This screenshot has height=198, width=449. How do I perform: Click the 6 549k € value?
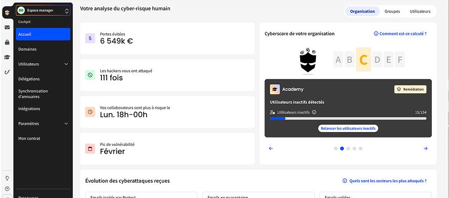(x=116, y=41)
